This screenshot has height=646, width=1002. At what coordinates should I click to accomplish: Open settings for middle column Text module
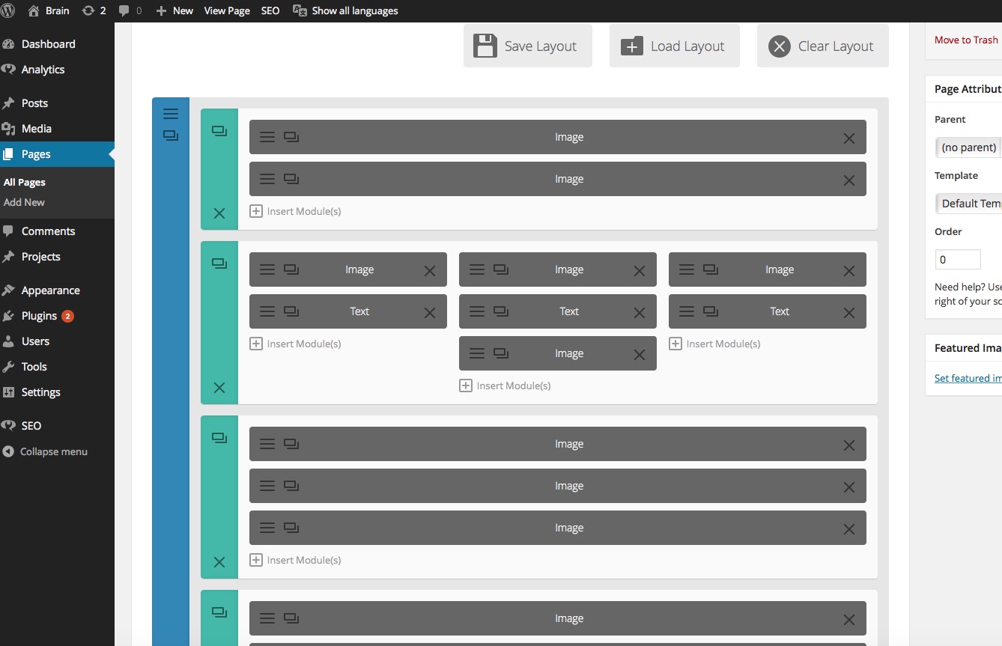477,312
